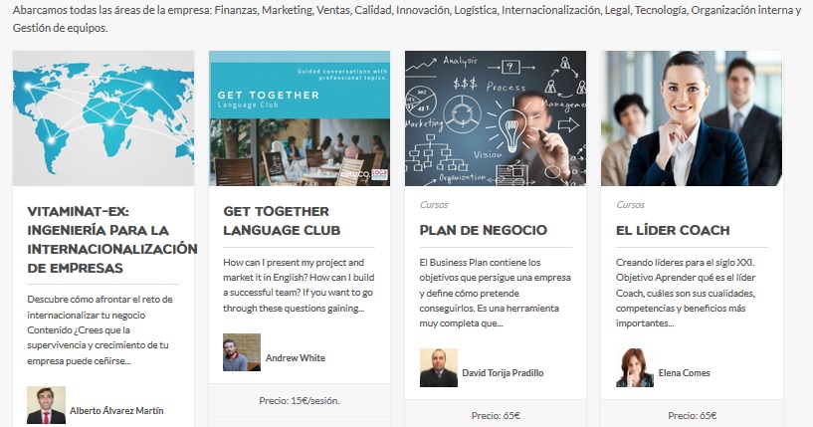Click David Torija Pradillo's avatar photo
This screenshot has height=427, width=813.
[439, 368]
